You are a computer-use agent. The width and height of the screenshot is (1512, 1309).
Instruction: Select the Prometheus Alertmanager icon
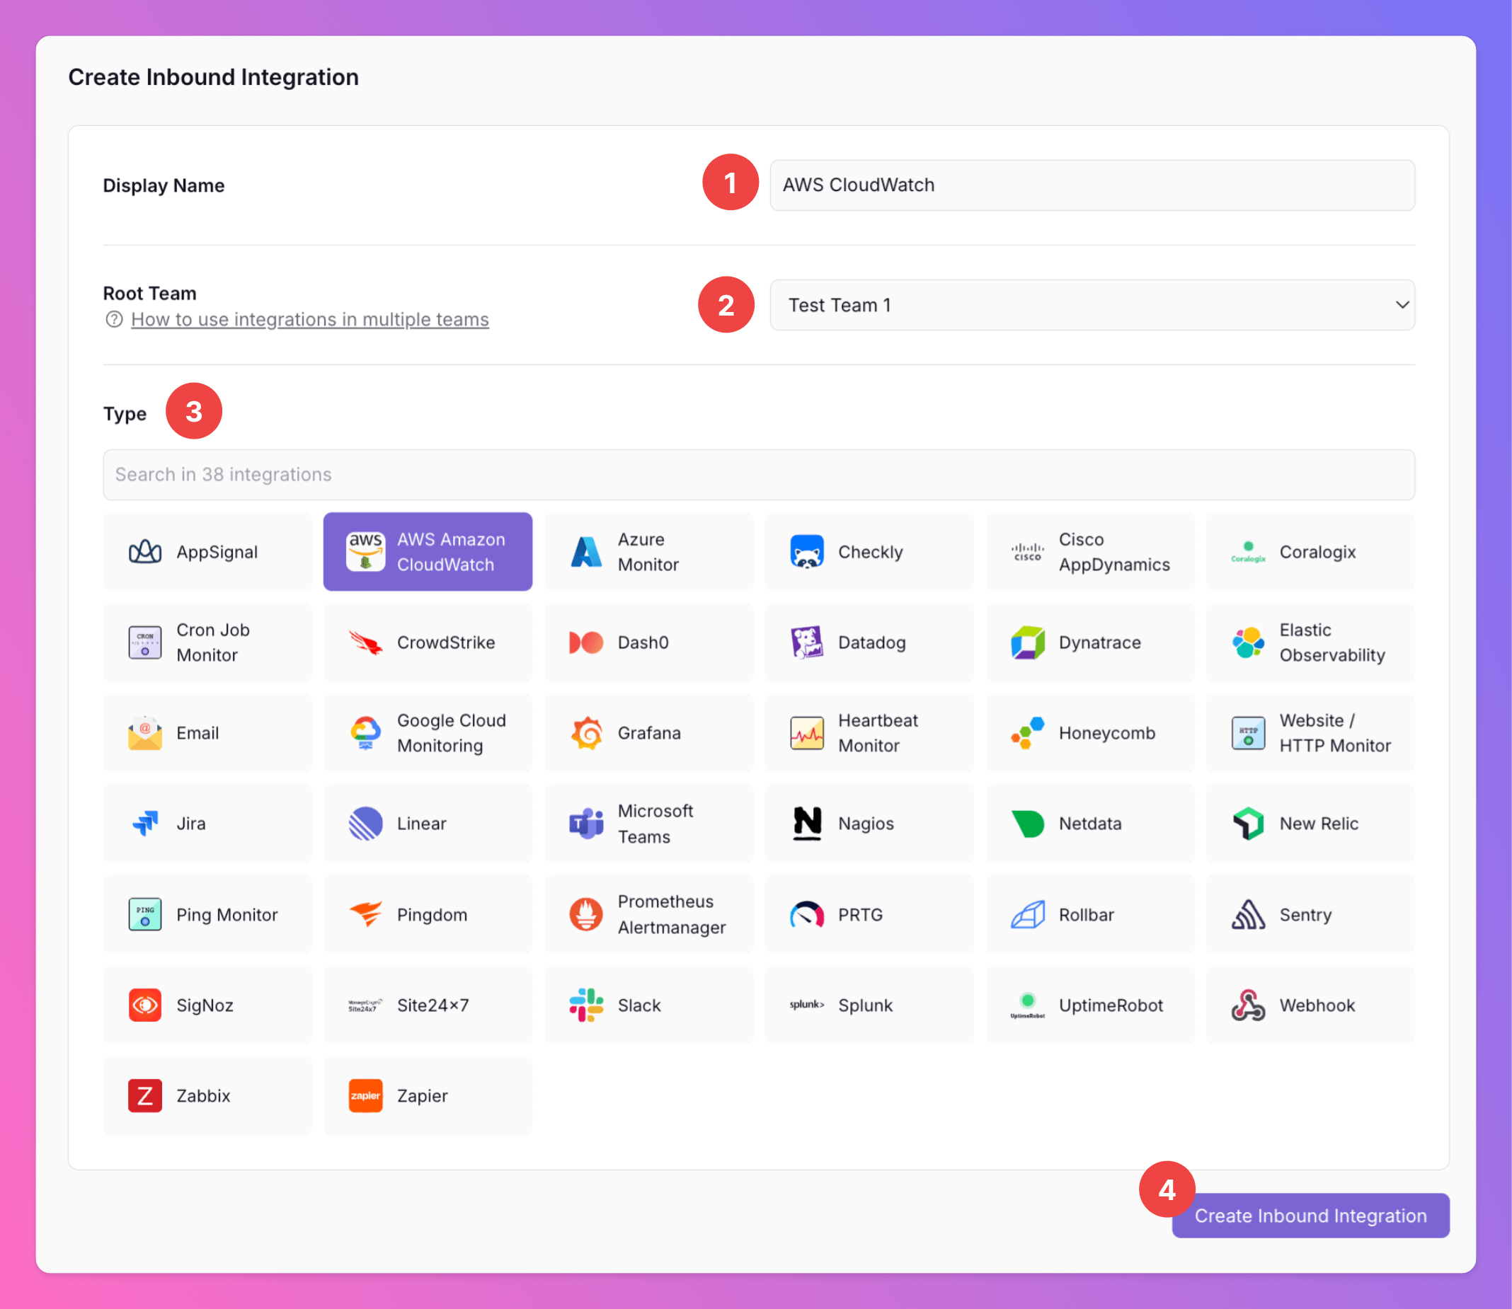[586, 915]
